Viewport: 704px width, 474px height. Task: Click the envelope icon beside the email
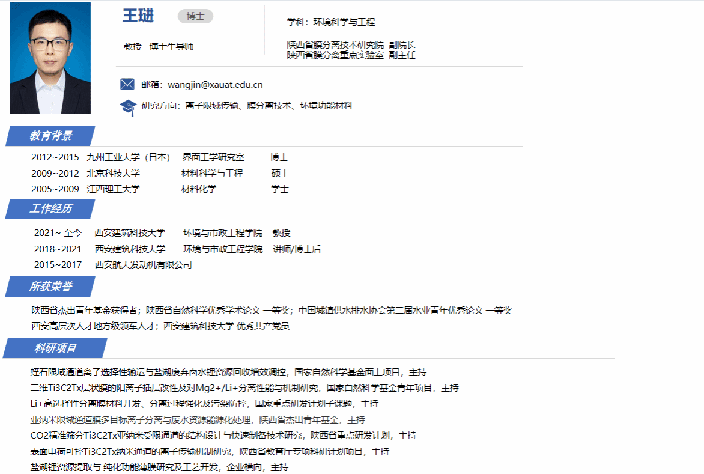click(127, 84)
